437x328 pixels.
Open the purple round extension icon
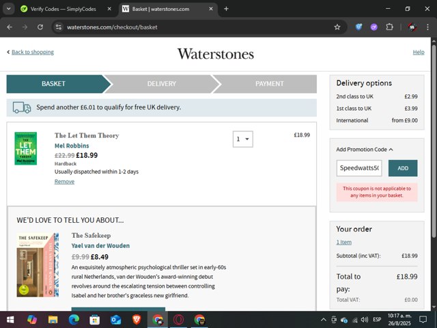click(x=373, y=27)
